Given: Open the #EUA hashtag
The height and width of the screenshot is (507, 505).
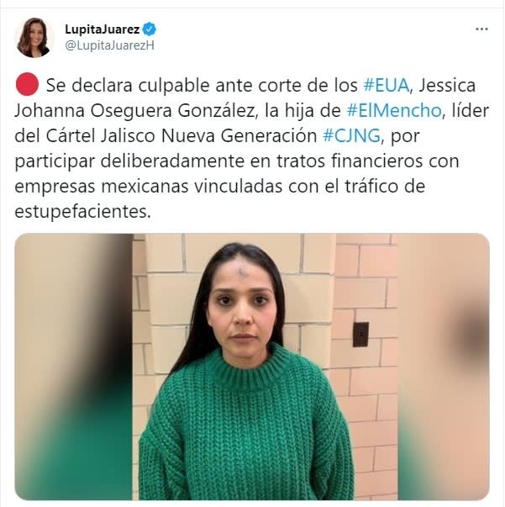Looking at the screenshot, I should click(387, 86).
